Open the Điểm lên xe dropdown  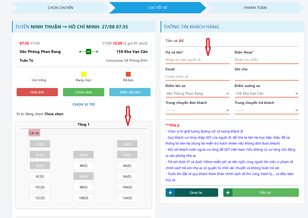tap(197, 94)
